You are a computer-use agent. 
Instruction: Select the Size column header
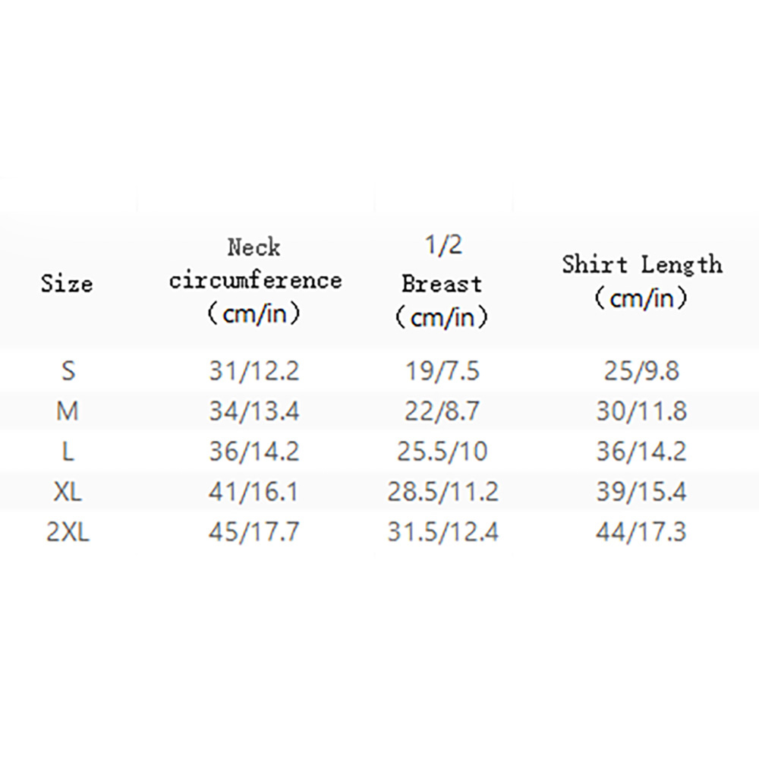(x=67, y=283)
